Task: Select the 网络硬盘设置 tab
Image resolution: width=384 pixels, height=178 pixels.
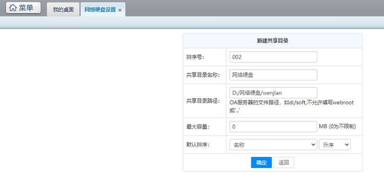Action: coord(100,10)
